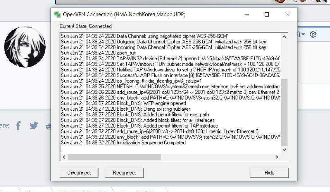
Task: Click the 'add_route_ipv6(2001:db8:123::/64' line
Action: tap(170, 92)
